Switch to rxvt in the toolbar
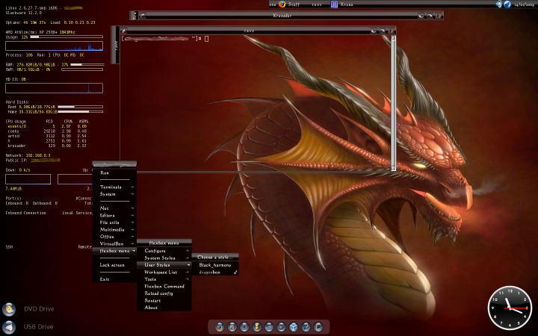Viewport: 538px width, 336px height. pyautogui.click(x=316, y=4)
